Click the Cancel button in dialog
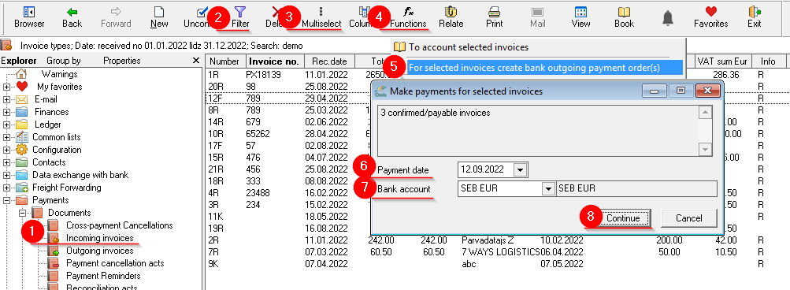Viewport: 790px width, 290px height. [688, 218]
